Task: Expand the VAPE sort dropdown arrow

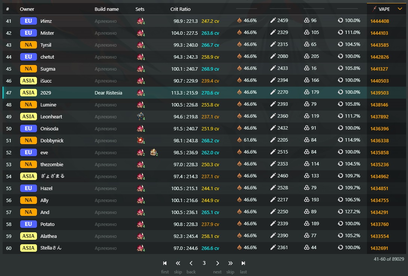Action: [400, 9]
